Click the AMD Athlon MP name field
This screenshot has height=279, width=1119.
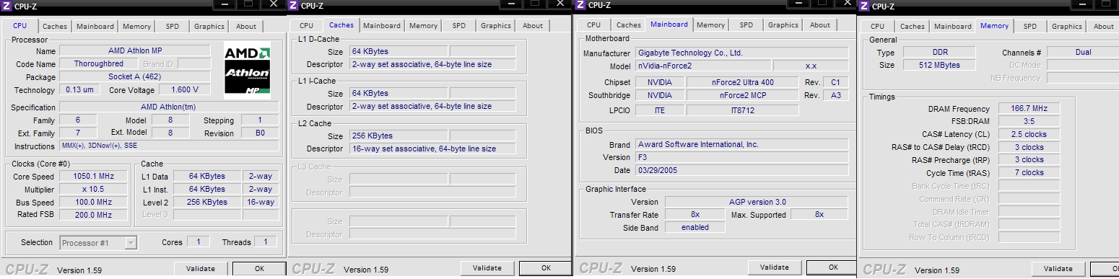(x=135, y=51)
